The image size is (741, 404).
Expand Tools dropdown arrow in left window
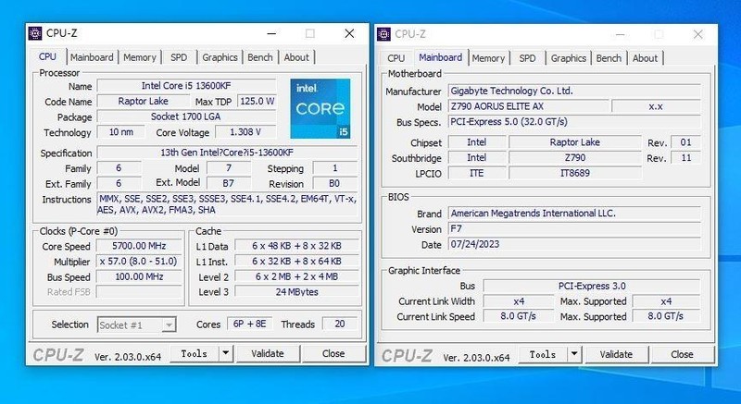tap(226, 353)
